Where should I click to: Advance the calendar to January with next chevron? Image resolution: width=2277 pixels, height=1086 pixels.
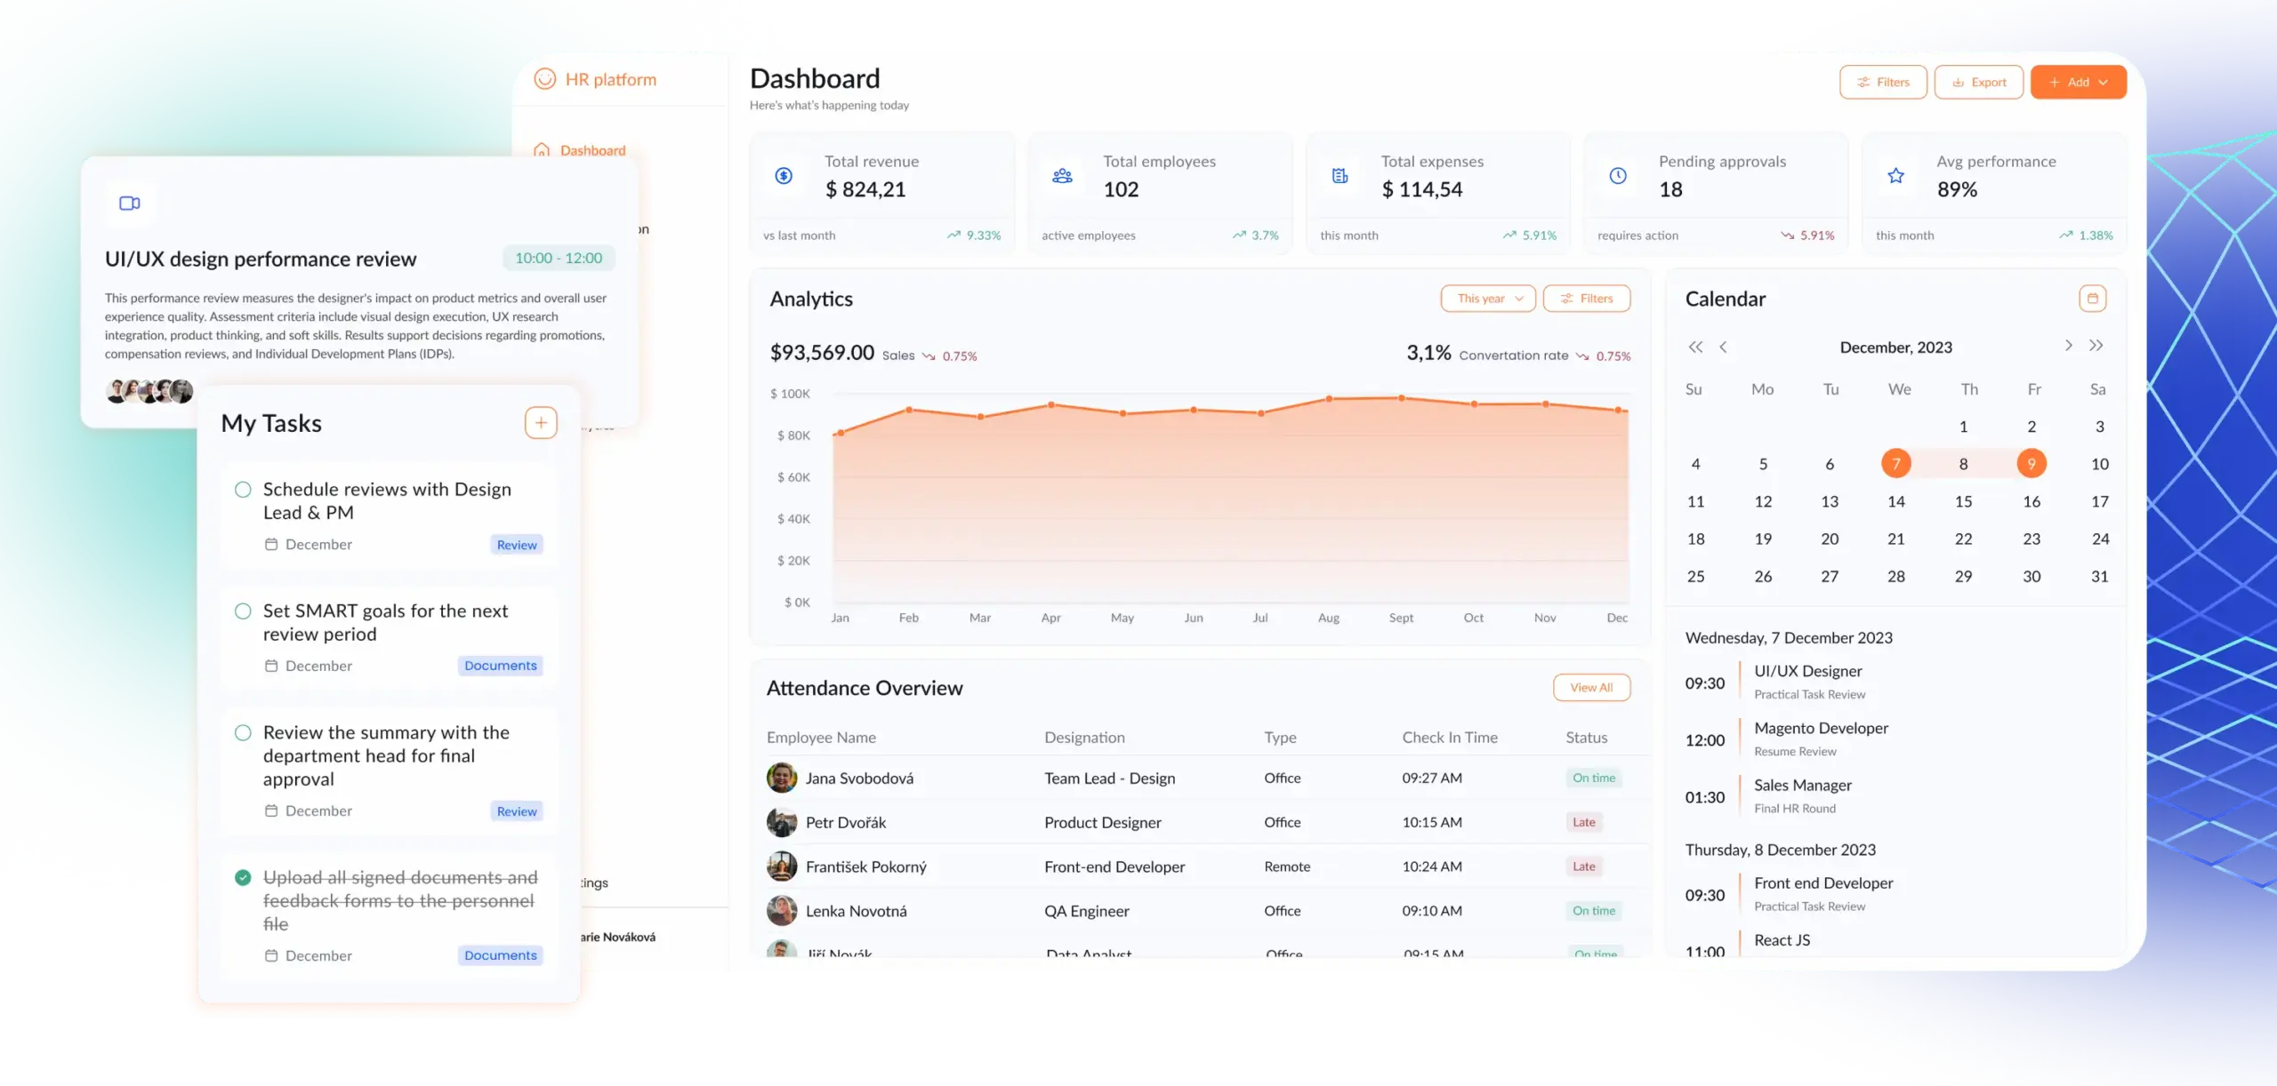tap(2069, 347)
